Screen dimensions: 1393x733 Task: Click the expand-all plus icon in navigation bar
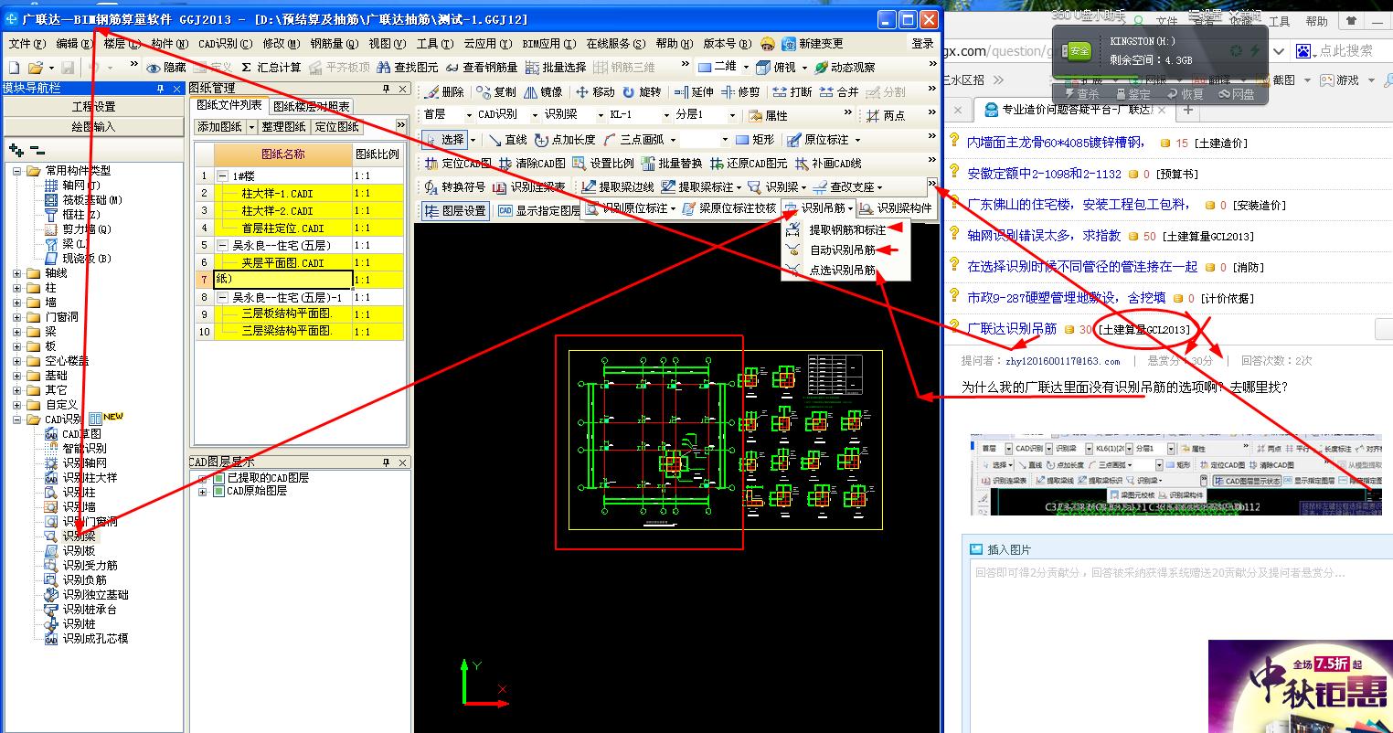point(16,150)
